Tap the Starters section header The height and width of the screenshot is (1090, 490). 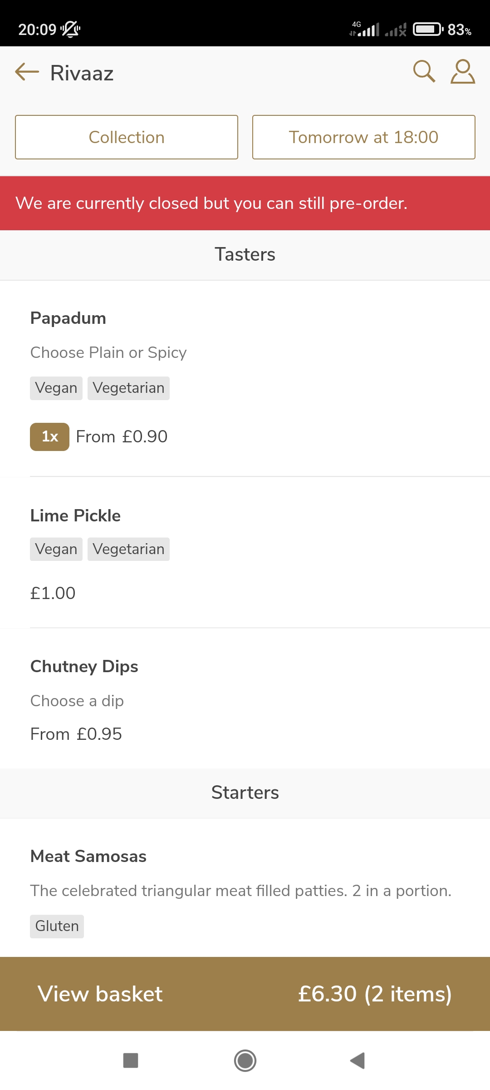click(245, 793)
